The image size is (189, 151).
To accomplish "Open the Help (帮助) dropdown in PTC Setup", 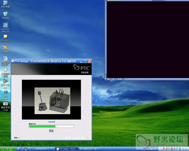I will coord(16,138).
